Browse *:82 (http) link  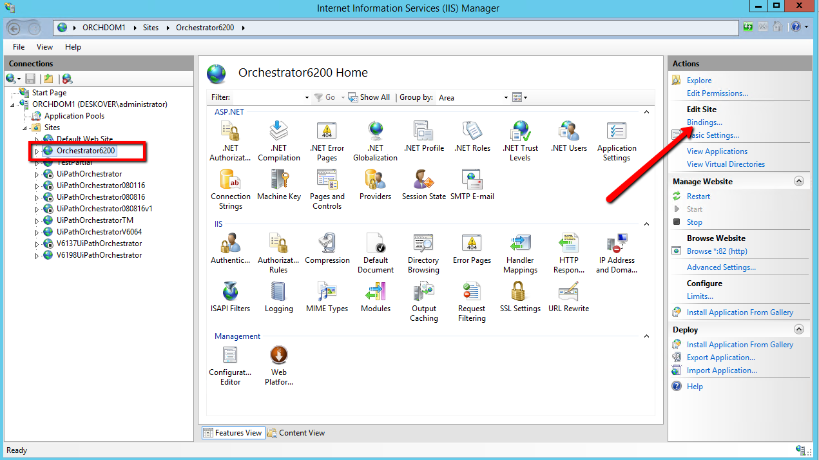click(x=717, y=251)
